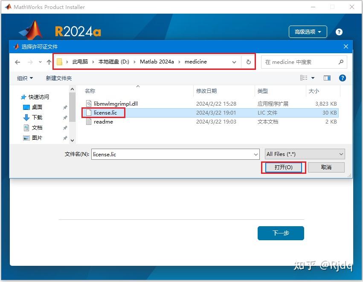This screenshot has height=282, width=363.
Task: Unpin 下载 from Quick access
Action: (65, 117)
